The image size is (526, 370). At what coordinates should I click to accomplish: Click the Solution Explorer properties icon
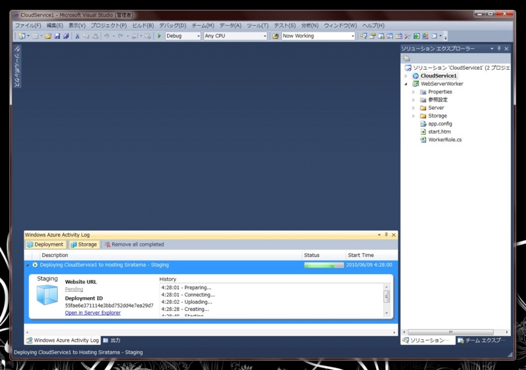[x=406, y=58]
